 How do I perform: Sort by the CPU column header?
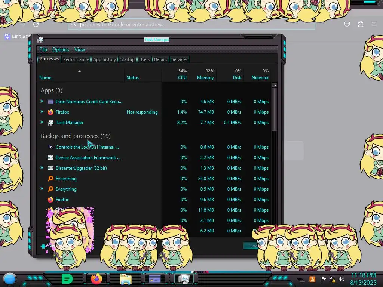(176, 74)
